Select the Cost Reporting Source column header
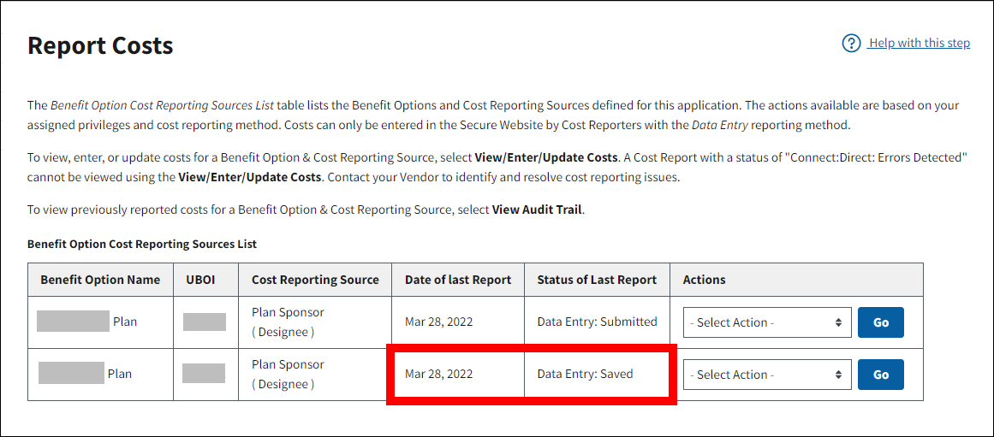This screenshot has width=994, height=437. [x=315, y=280]
